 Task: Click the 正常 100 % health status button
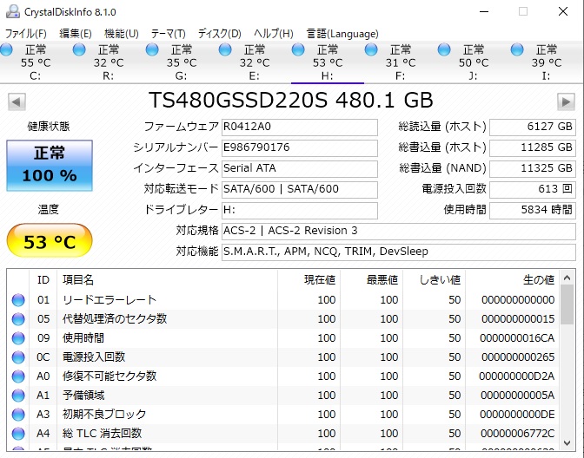(50, 166)
